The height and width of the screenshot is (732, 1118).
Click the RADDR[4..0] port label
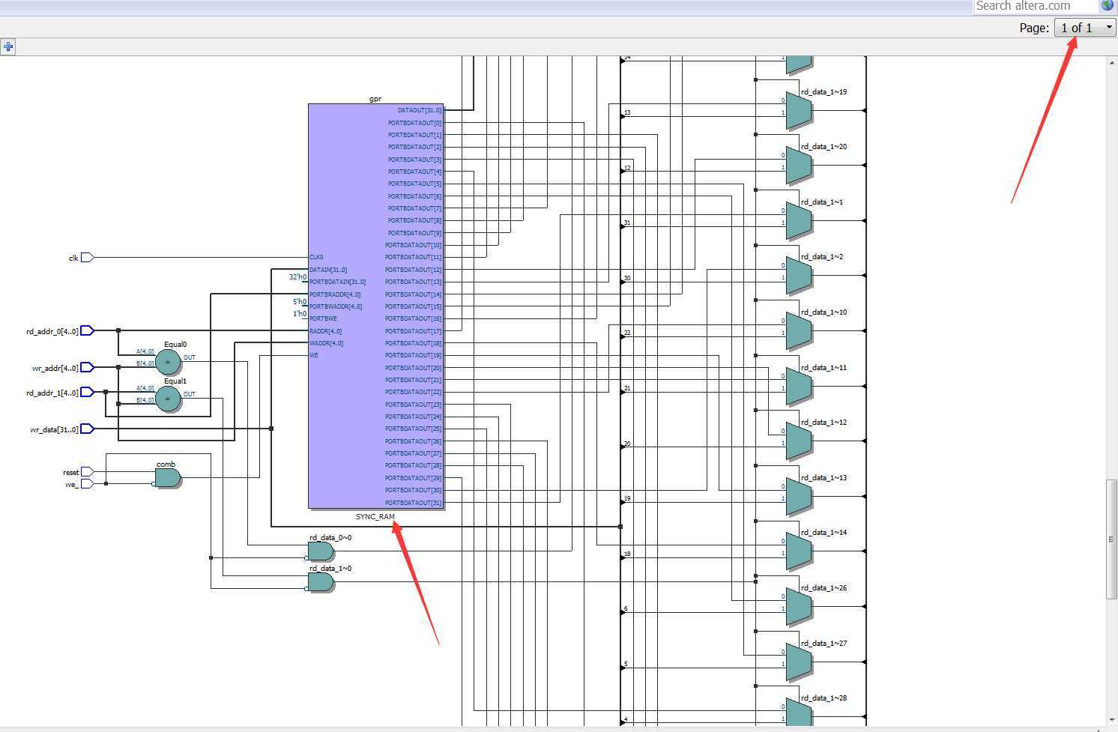(326, 331)
